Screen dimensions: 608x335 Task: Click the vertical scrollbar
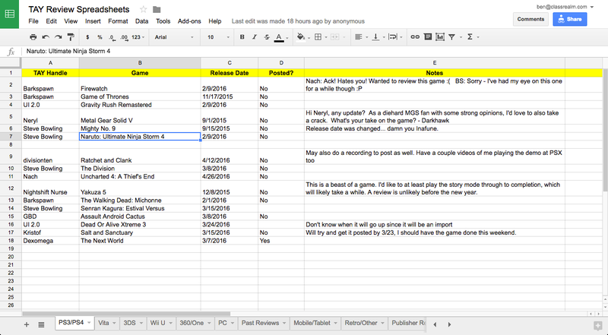coord(605,130)
